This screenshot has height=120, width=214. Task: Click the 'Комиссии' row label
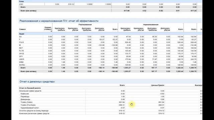pos(24,94)
